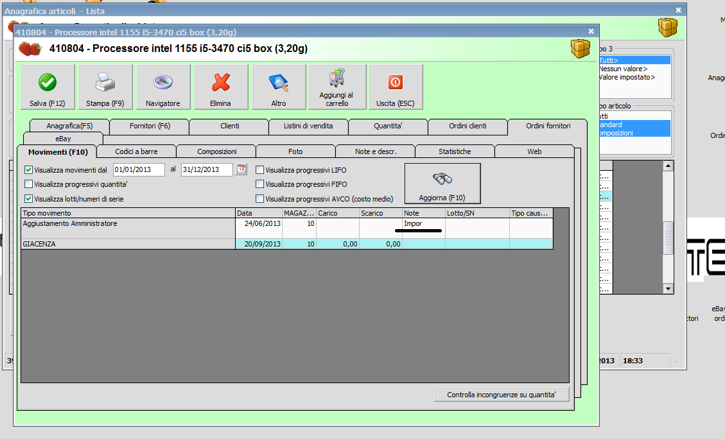Viewport: 725px width, 439px height.
Task: Click the Uscita (ESC) exit button
Action: (396, 87)
